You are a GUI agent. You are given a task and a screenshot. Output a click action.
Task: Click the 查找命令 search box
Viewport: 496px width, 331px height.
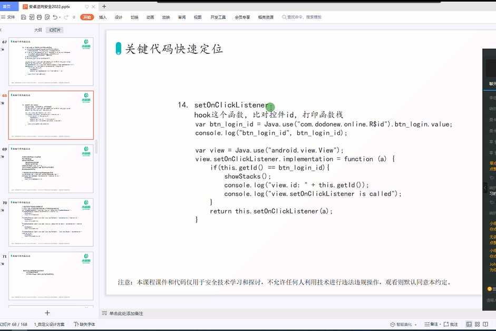click(x=302, y=17)
